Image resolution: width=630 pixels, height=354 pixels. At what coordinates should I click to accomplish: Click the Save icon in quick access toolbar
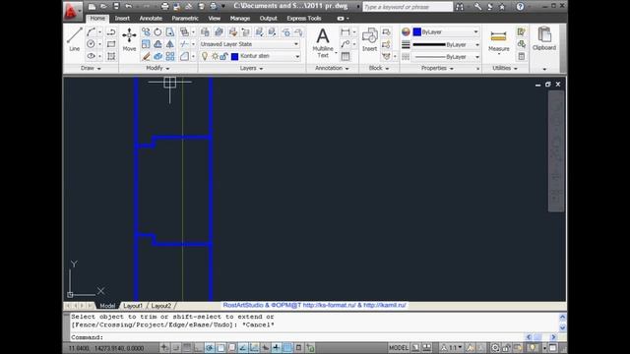pyautogui.click(x=116, y=7)
